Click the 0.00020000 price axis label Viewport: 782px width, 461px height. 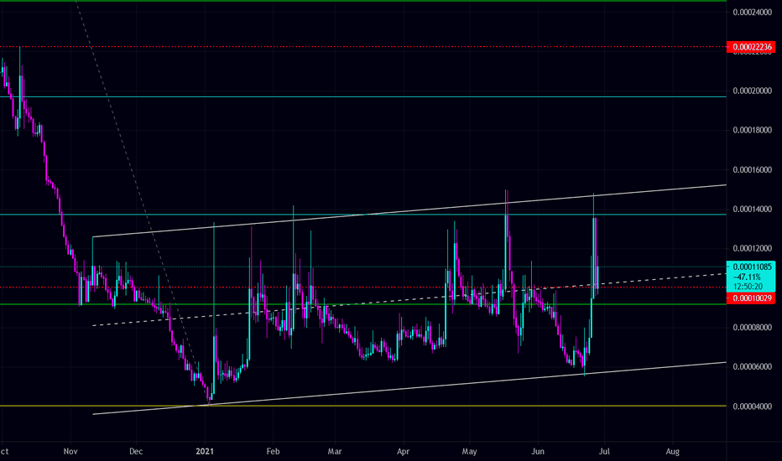752,91
